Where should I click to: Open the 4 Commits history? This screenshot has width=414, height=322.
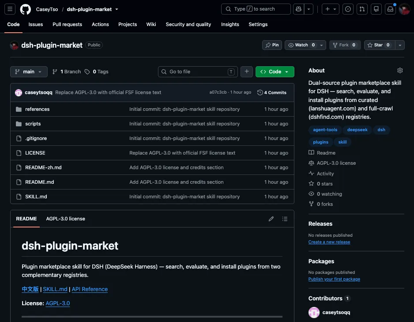[272, 92]
